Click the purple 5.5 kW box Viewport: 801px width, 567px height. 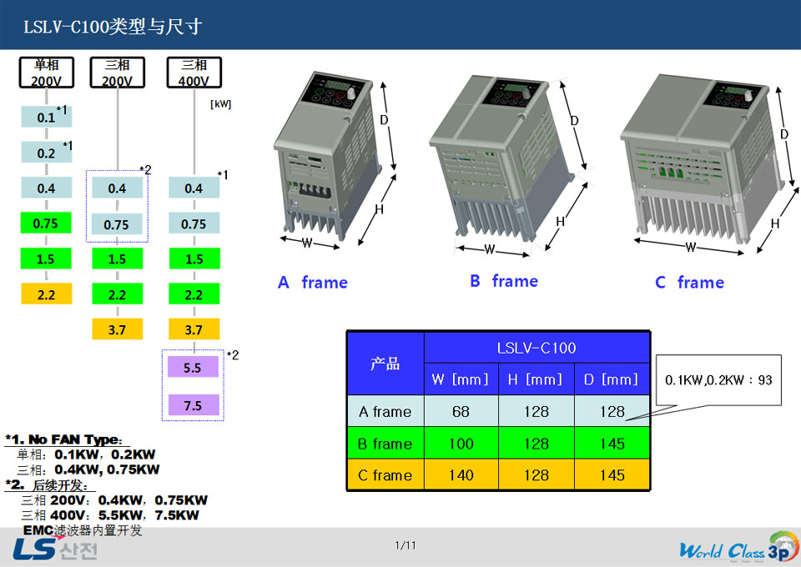click(193, 367)
